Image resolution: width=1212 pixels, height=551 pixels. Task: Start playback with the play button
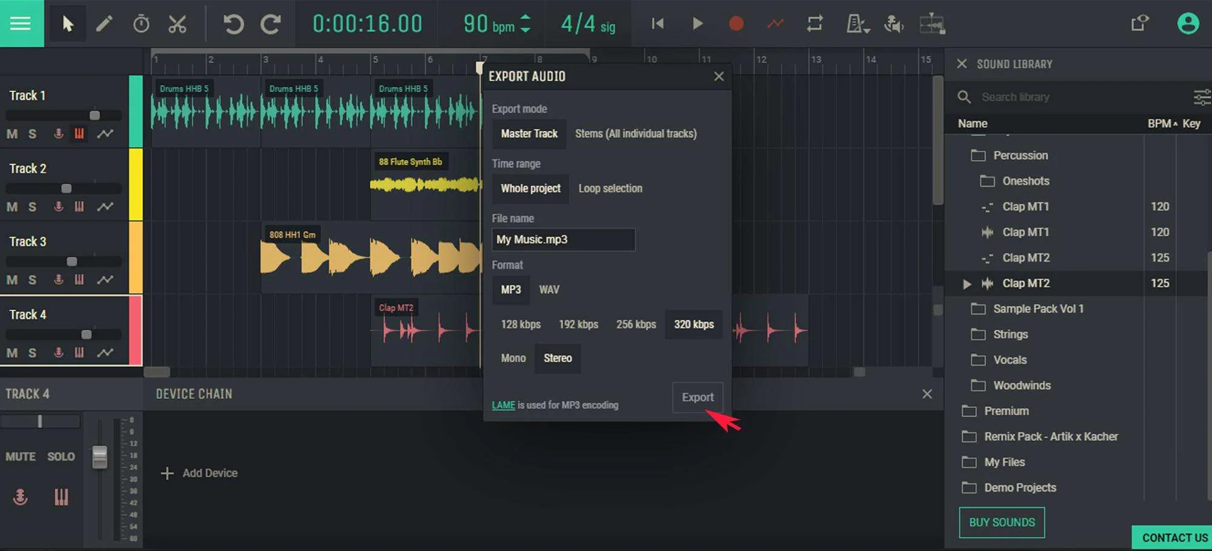click(697, 24)
